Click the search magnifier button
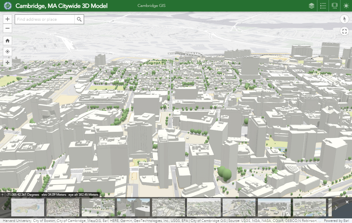Screen dimensions: 352x223 pos(79,19)
